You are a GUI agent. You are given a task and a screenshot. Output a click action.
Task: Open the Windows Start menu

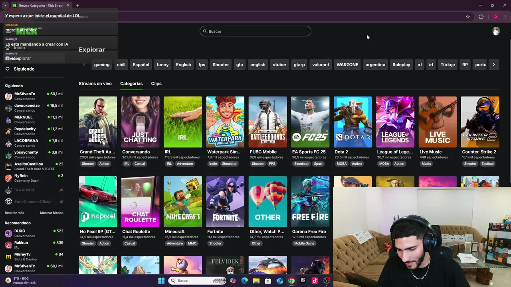coord(161,281)
